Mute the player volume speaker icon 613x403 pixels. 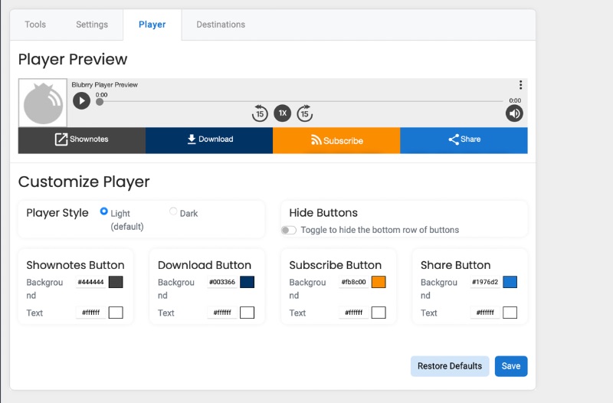tap(514, 113)
